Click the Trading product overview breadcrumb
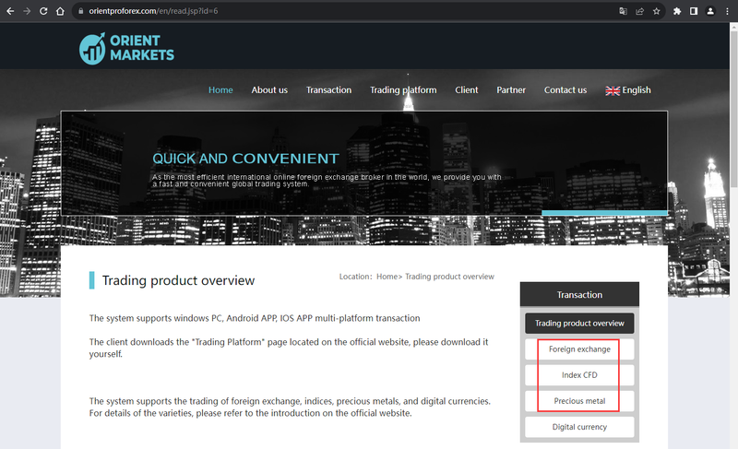This screenshot has width=738, height=449. (449, 277)
